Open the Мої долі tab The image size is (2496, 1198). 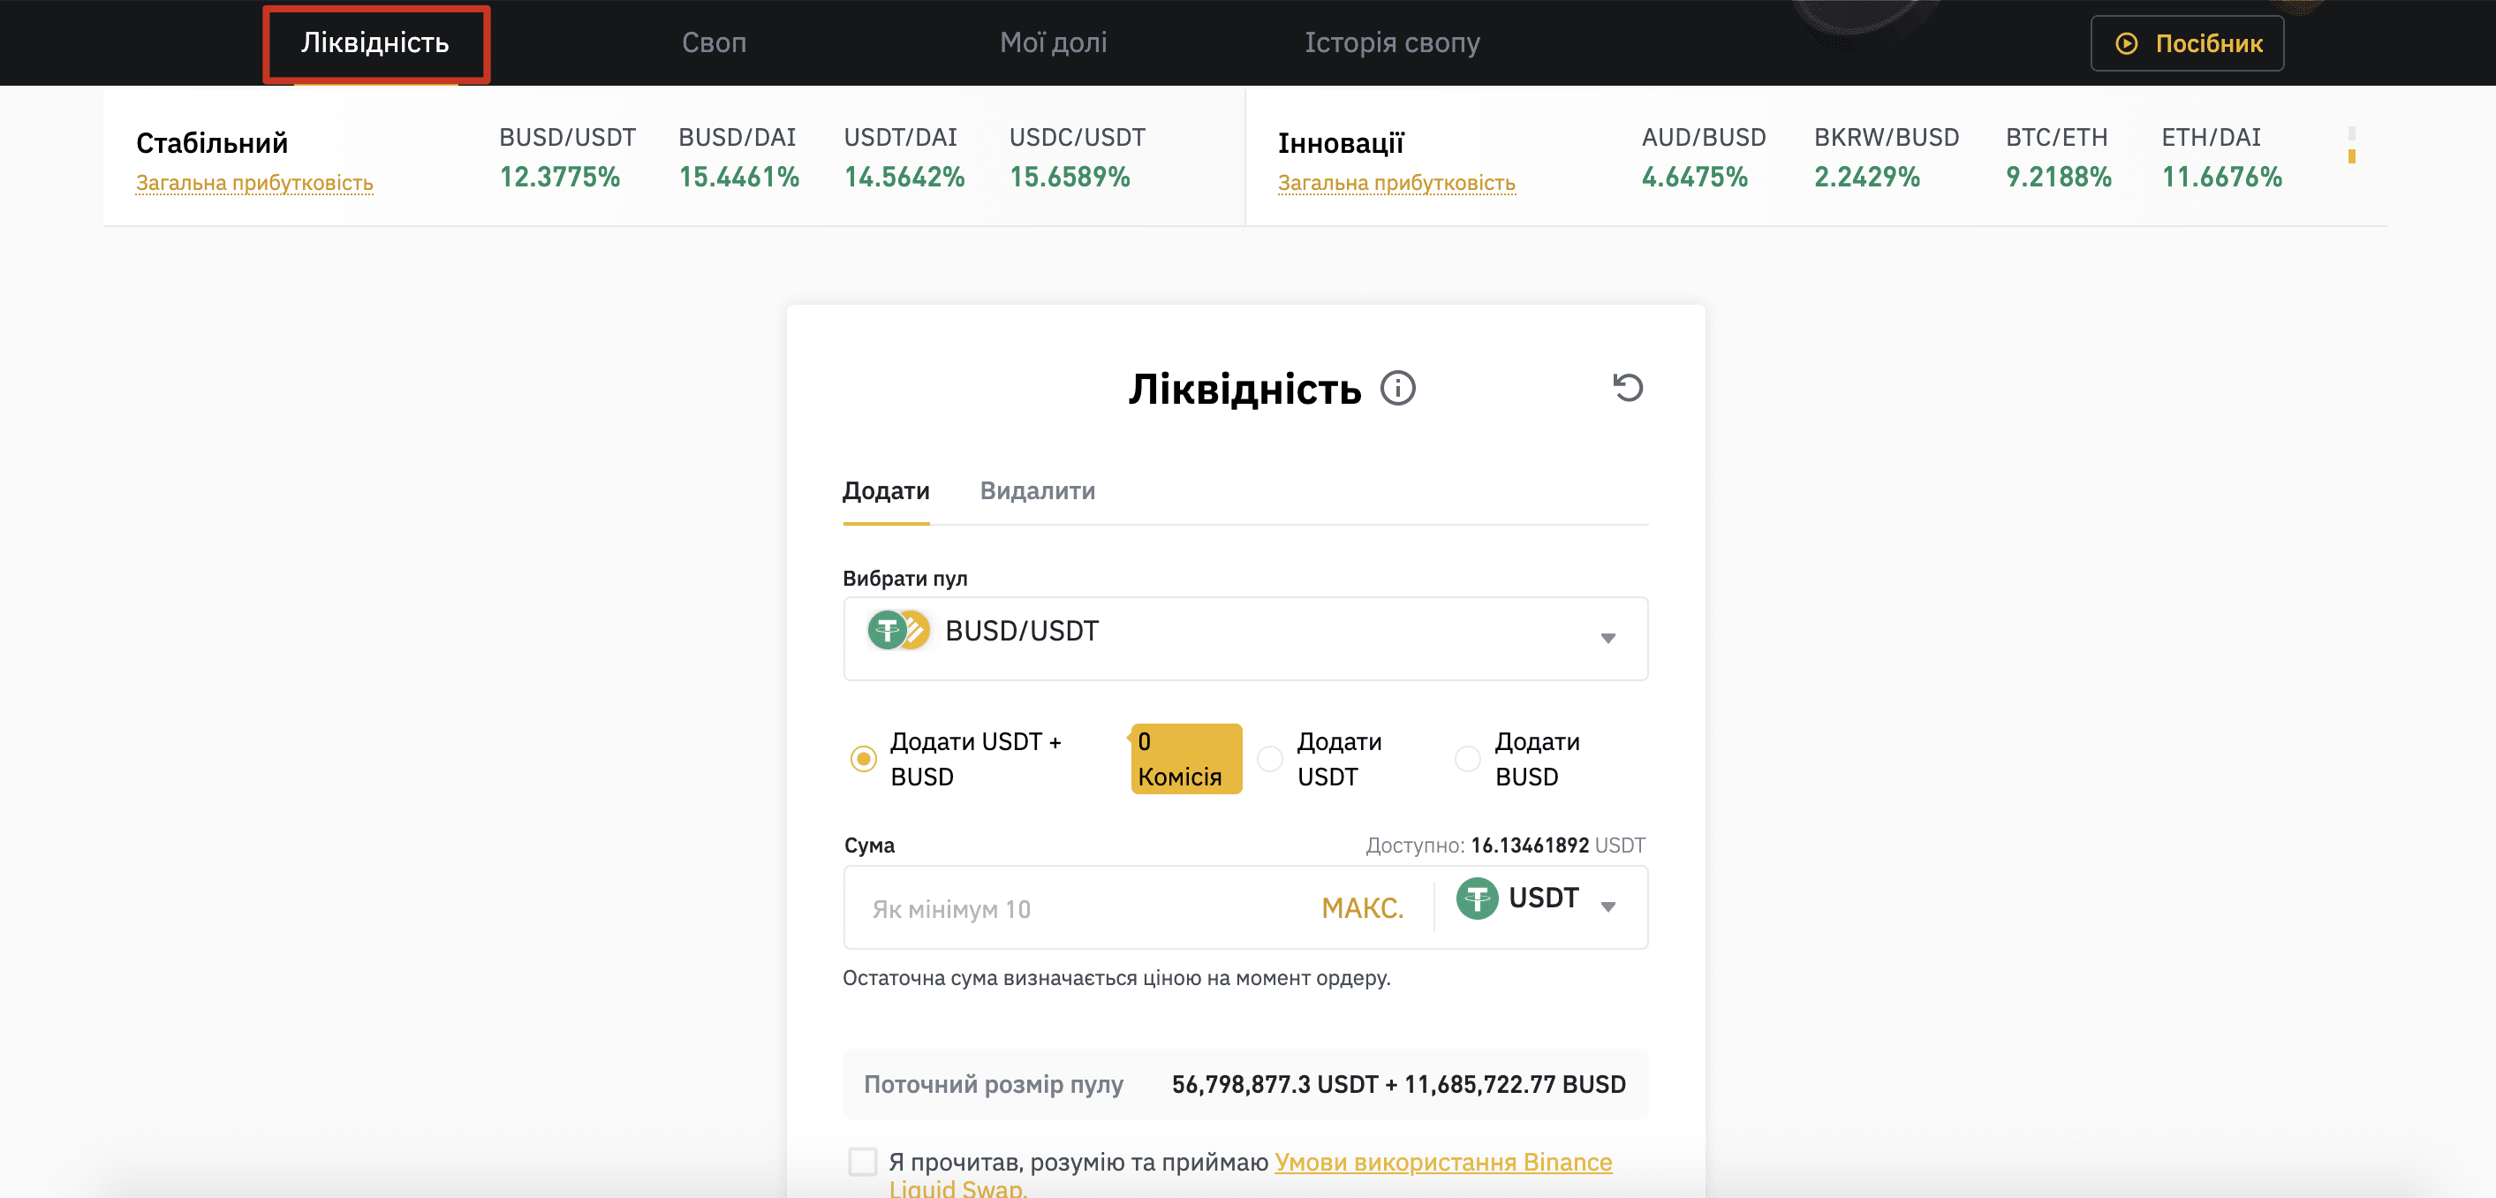pyautogui.click(x=1053, y=42)
